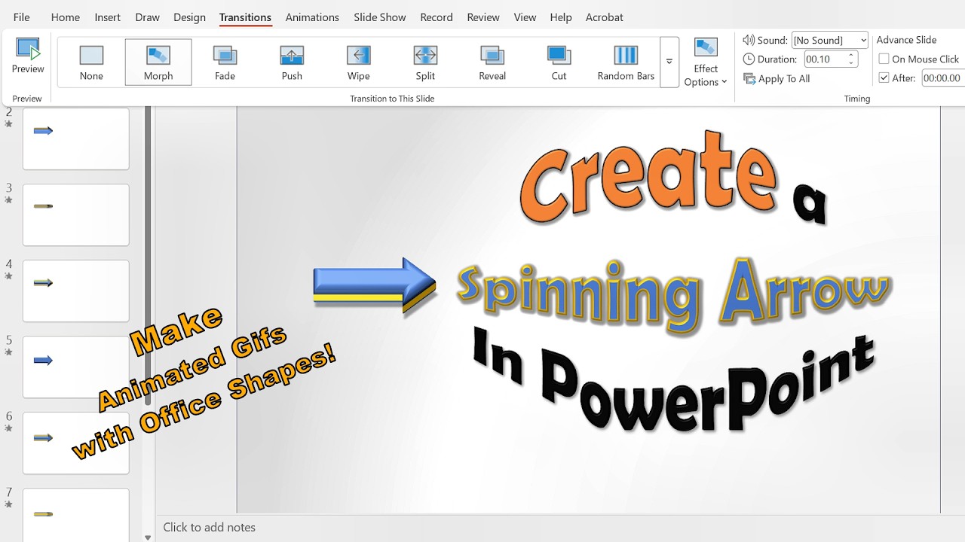The width and height of the screenshot is (965, 542).
Task: Select slide 7 thumbnail
Action: (x=76, y=515)
